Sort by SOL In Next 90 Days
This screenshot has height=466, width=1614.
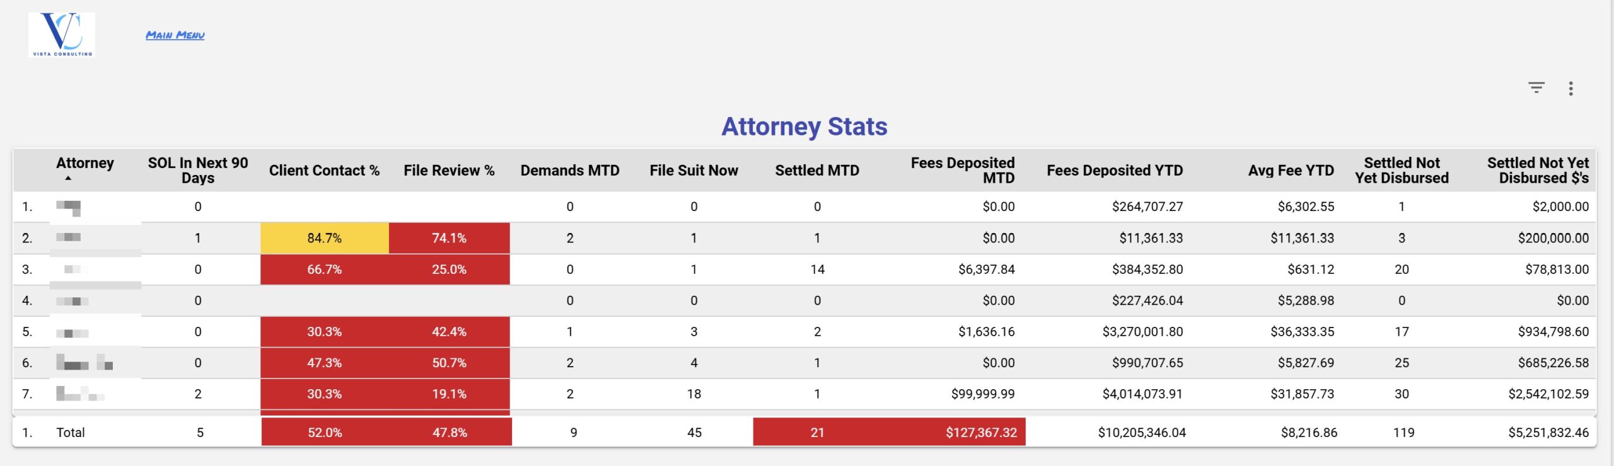(198, 170)
